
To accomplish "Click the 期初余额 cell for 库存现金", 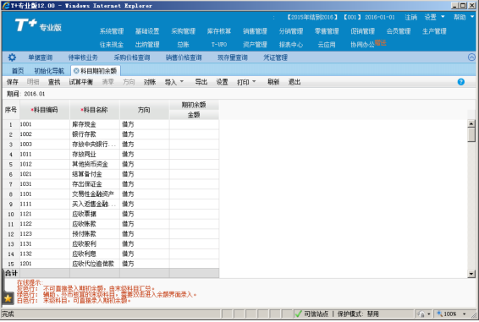I will [194, 124].
